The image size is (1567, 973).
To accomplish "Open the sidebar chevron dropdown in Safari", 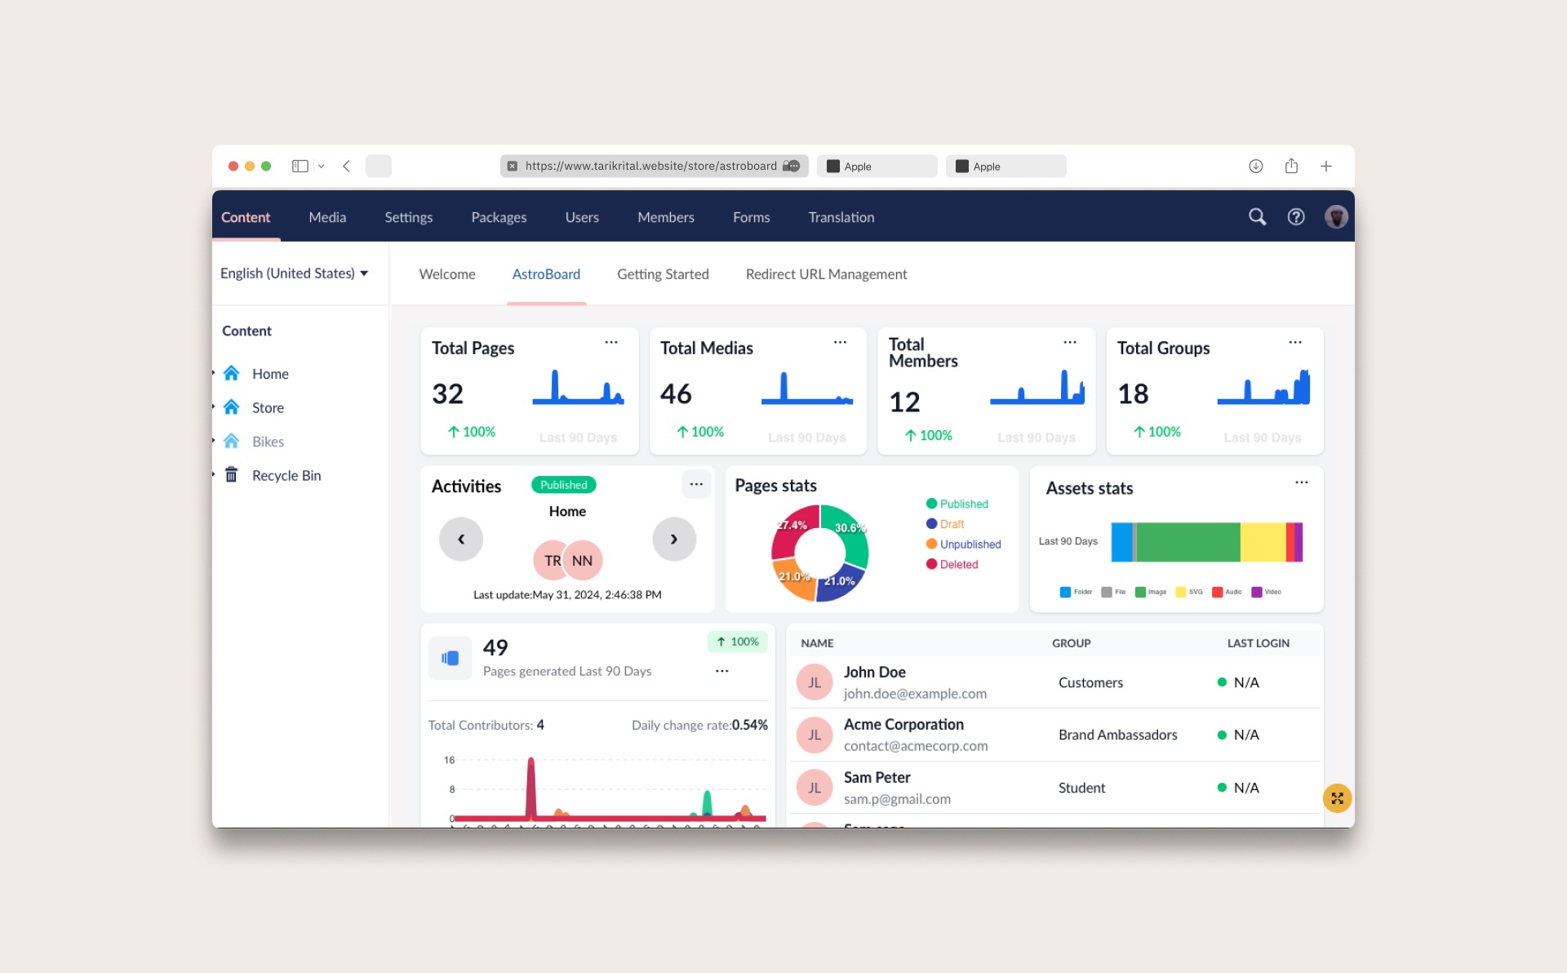I will 322,167.
